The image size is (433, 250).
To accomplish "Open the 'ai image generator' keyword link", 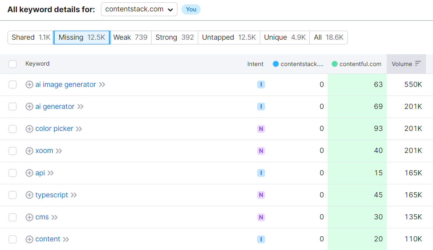I will coord(66,85).
